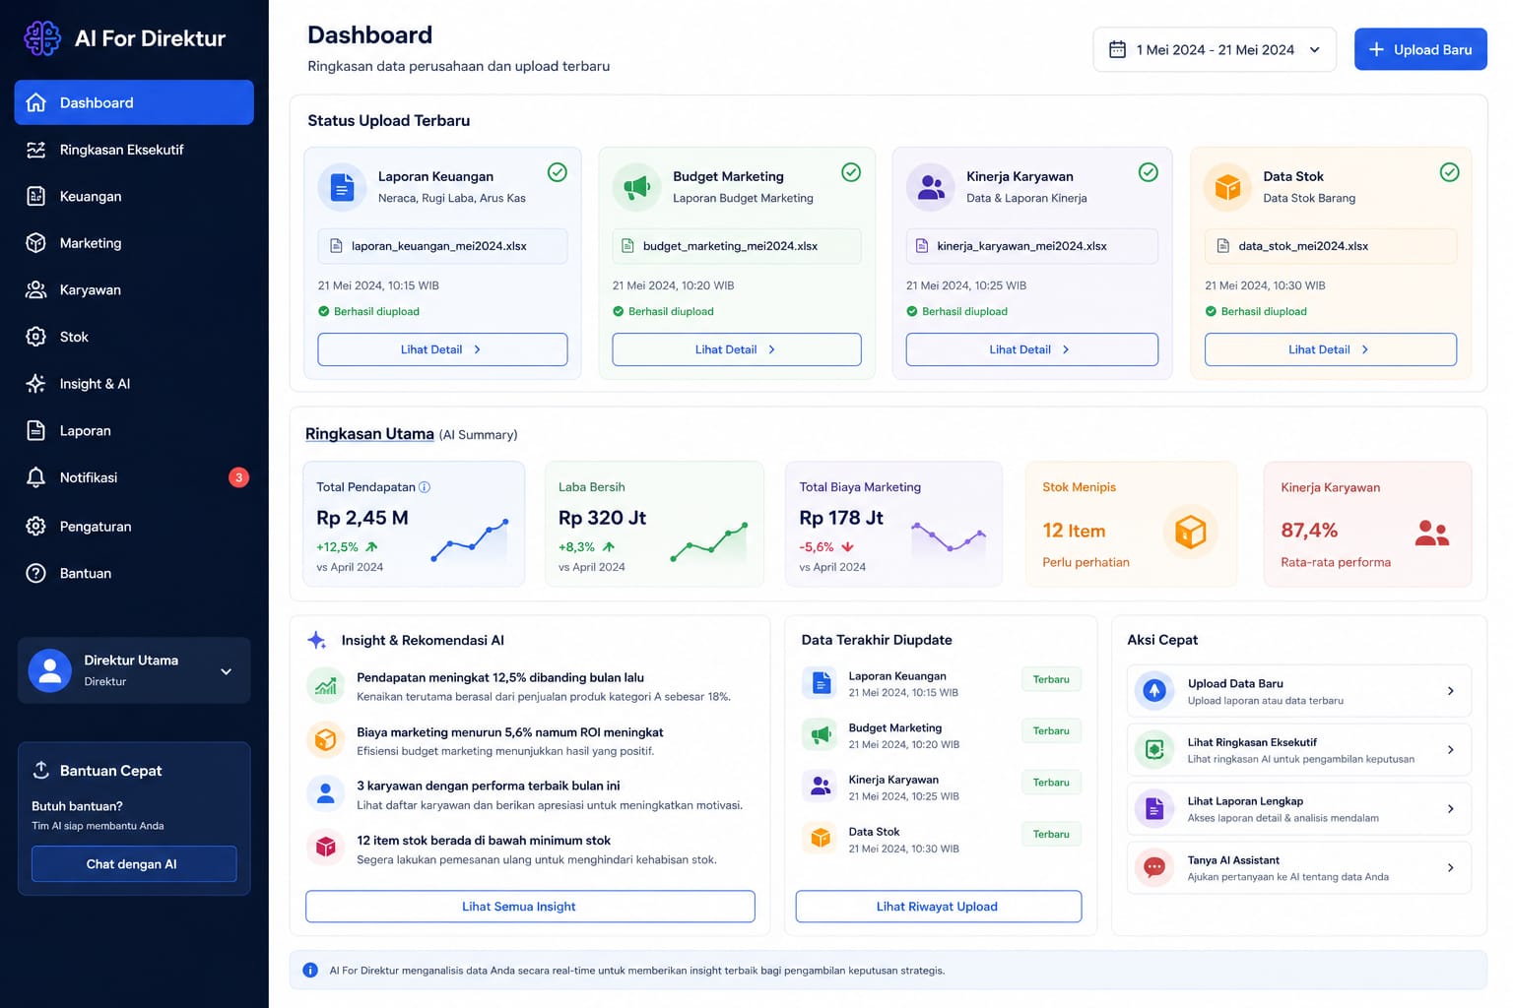Click the 87,4% performance value
The image size is (1513, 1008).
pos(1309,531)
